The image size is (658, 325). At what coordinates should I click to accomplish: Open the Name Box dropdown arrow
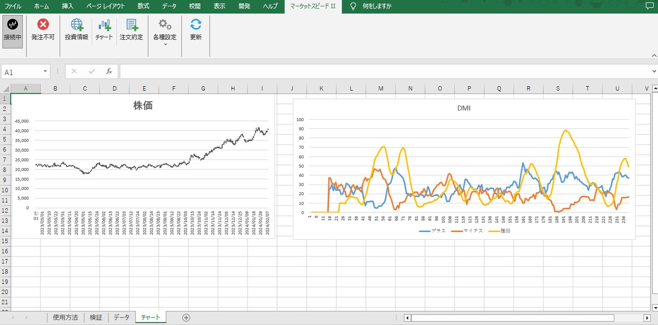(x=46, y=71)
